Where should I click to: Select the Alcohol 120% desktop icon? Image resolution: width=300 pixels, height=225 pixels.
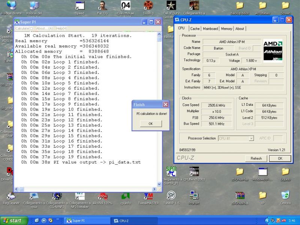[x=102, y=198]
